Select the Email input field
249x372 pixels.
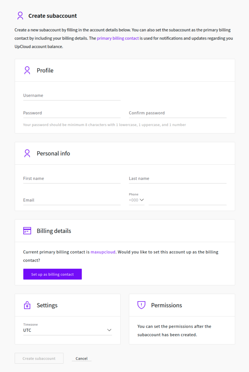point(72,200)
